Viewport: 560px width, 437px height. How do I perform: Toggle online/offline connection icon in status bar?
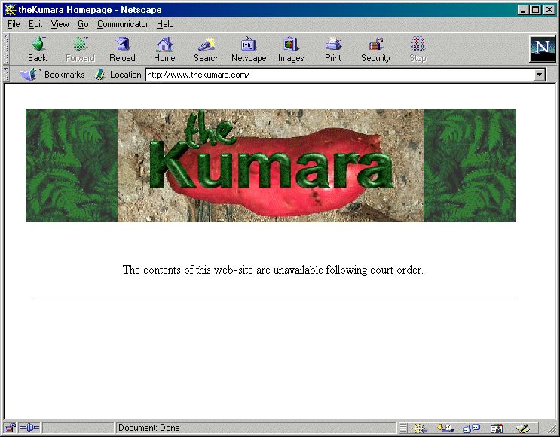pyautogui.click(x=29, y=428)
